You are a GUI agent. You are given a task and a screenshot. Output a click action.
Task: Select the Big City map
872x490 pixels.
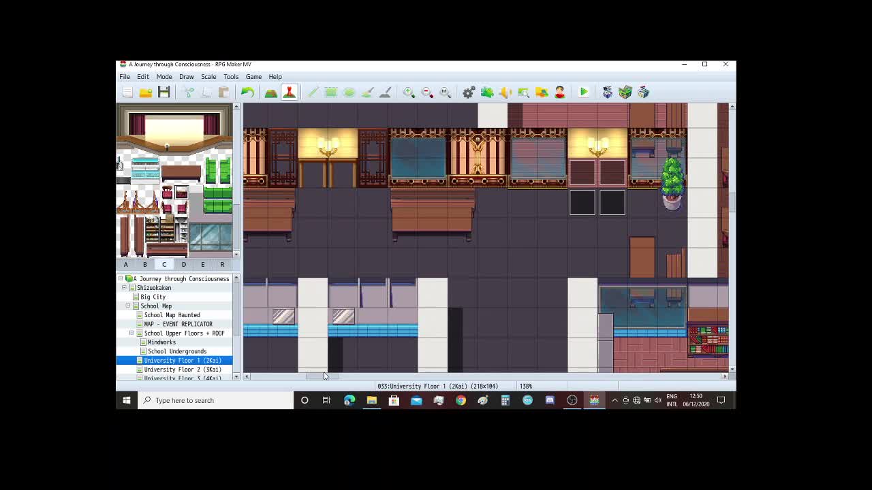tap(153, 297)
